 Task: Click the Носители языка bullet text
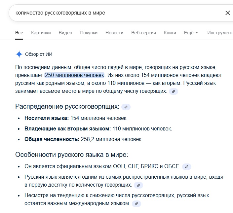[x=76, y=118]
